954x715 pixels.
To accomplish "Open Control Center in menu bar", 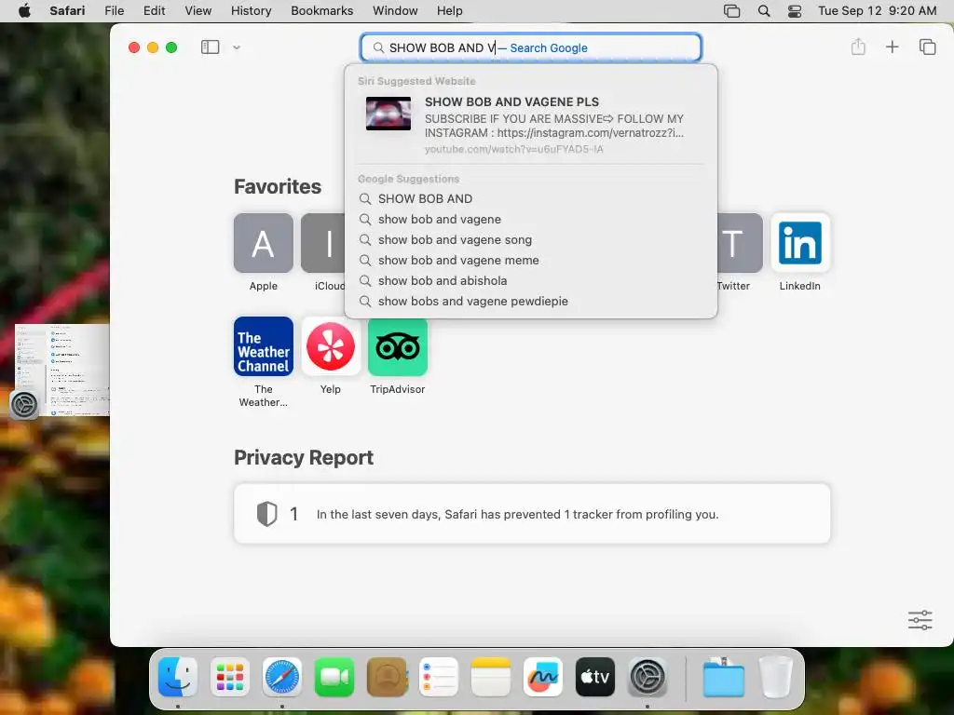I will coord(795,11).
